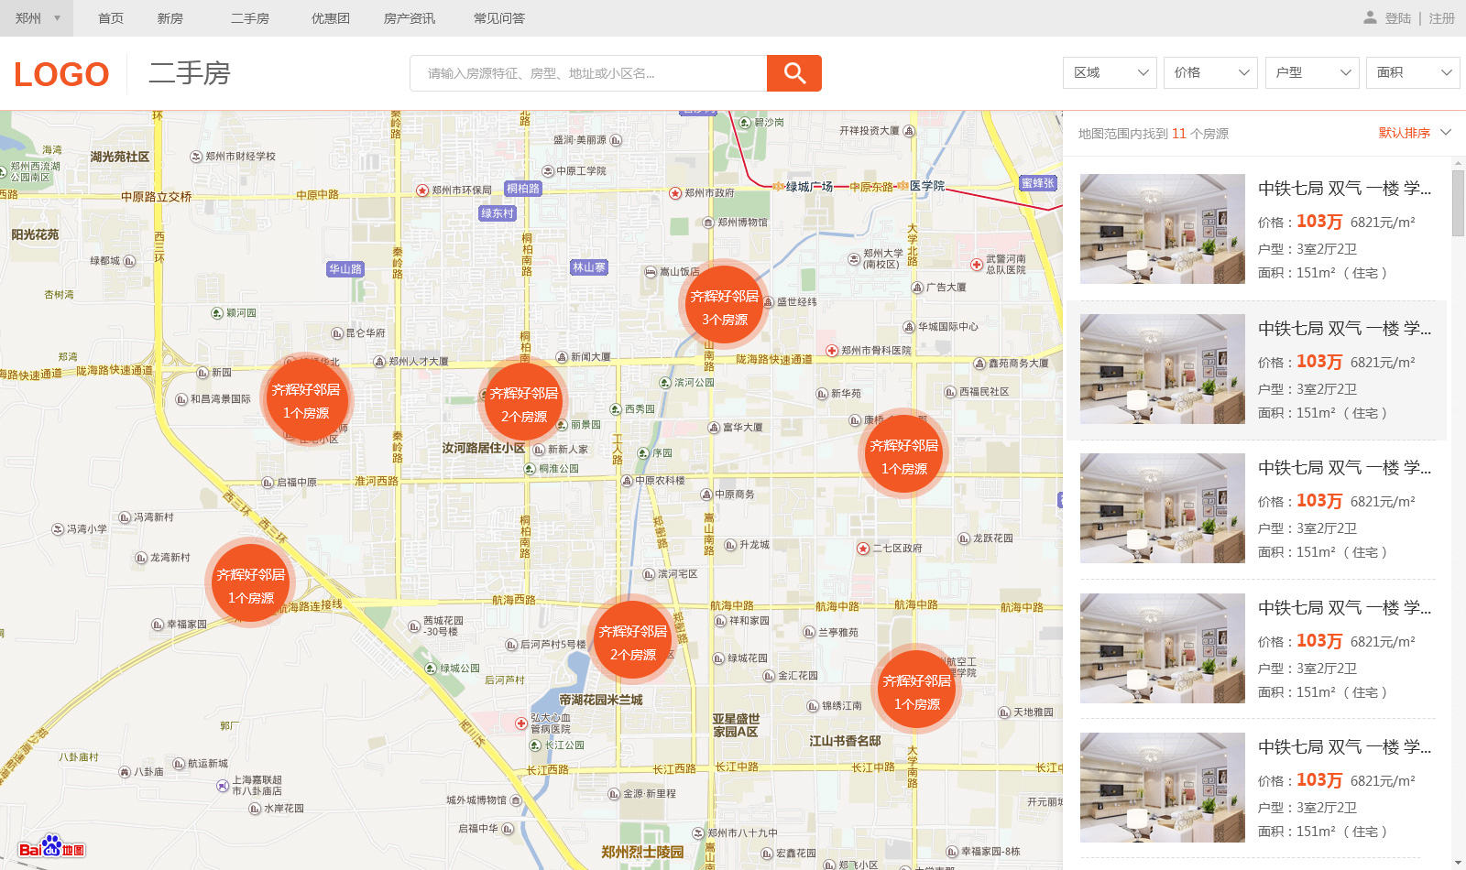The image size is (1466, 870).
Task: Click the 华山路 blue road tag
Action: 345,269
